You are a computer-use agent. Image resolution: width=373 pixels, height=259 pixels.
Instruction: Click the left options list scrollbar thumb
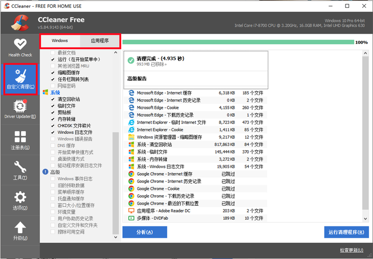(x=116, y=183)
